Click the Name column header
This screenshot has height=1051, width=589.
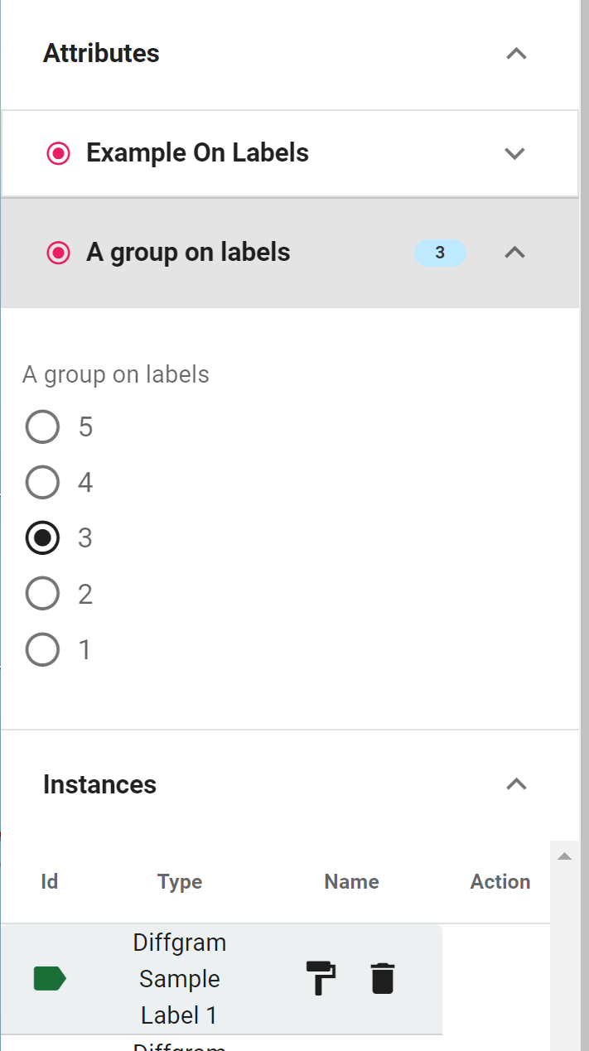tap(351, 882)
